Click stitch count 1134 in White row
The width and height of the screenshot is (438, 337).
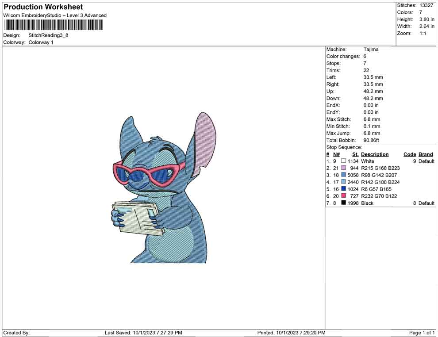click(353, 161)
